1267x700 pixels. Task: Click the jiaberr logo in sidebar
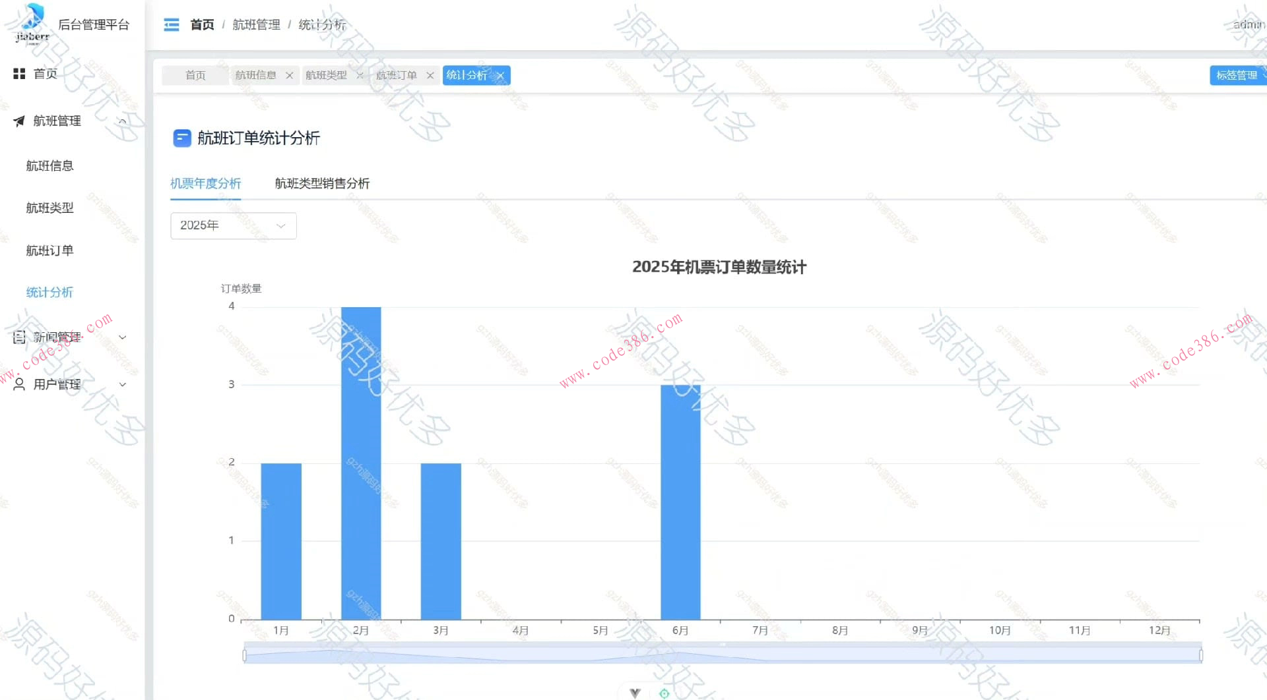click(32, 23)
